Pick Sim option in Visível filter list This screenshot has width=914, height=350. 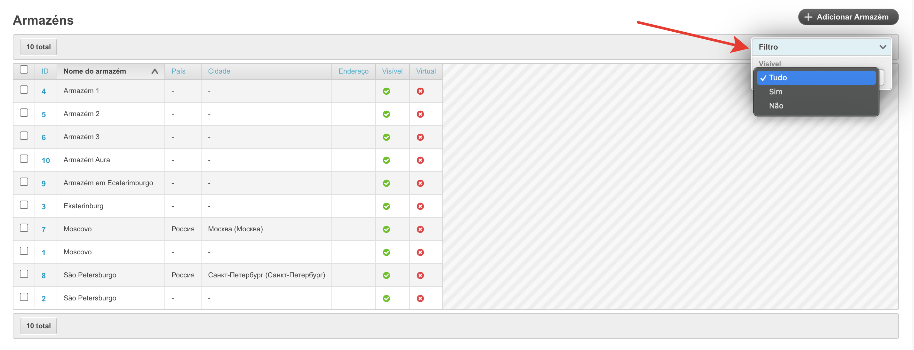coord(775,91)
